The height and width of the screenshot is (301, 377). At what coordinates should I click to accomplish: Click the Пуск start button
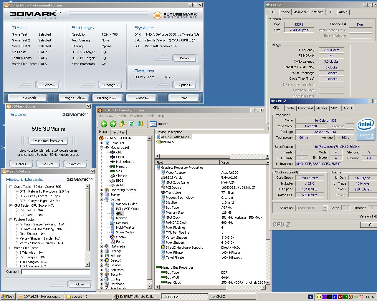pyautogui.click(x=8, y=297)
